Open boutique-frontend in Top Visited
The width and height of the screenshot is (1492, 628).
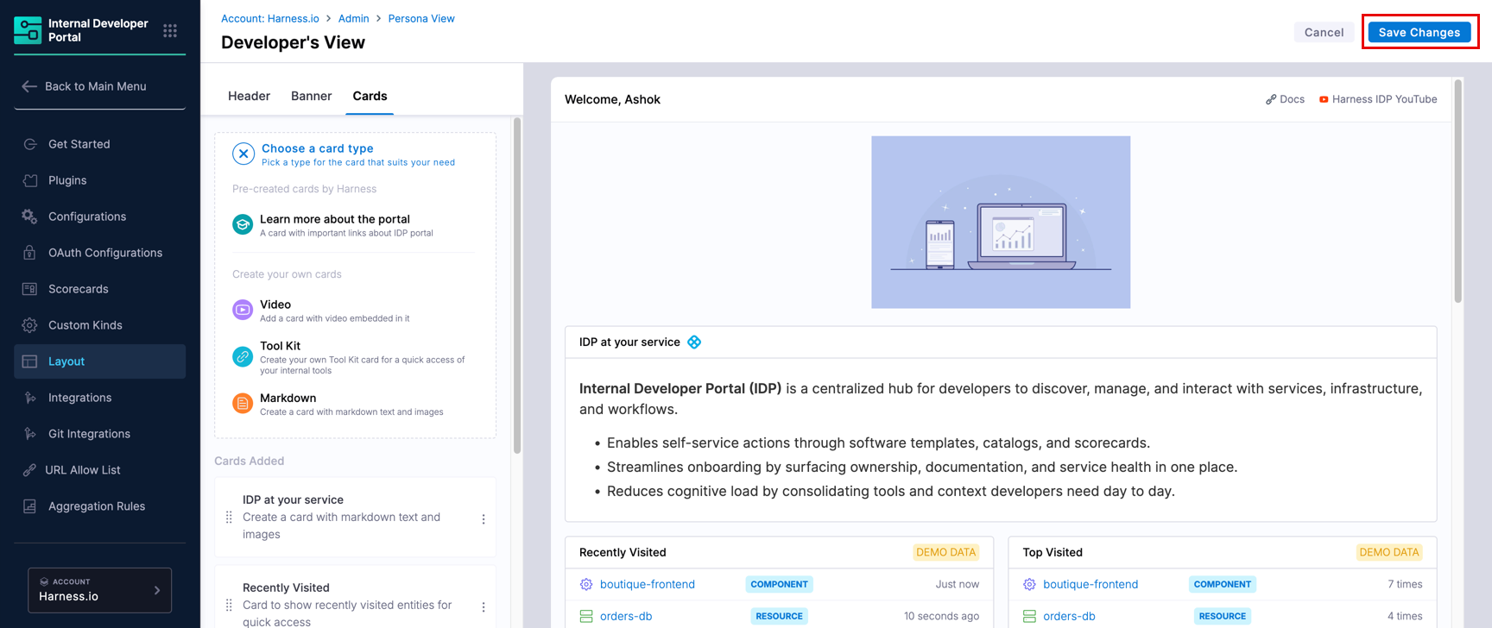[1091, 585]
